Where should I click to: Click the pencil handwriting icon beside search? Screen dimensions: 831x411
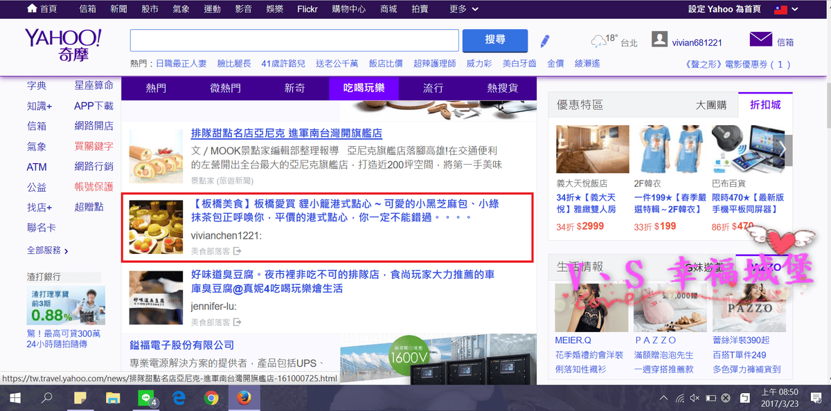coord(545,41)
